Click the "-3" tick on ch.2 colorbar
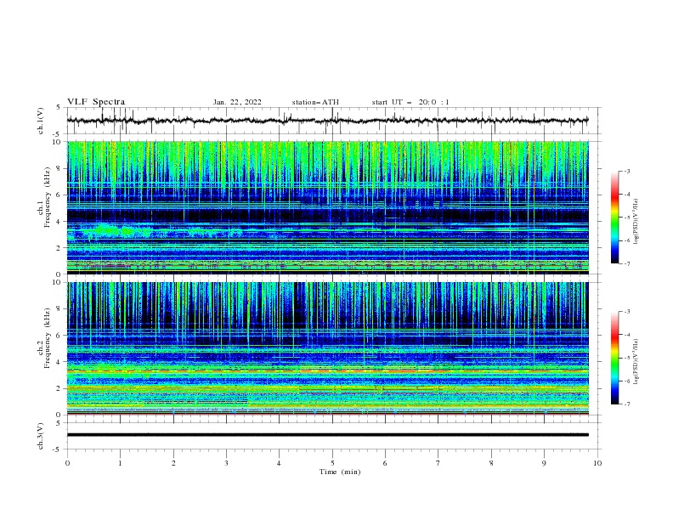This screenshot has width=673, height=520. [x=626, y=312]
